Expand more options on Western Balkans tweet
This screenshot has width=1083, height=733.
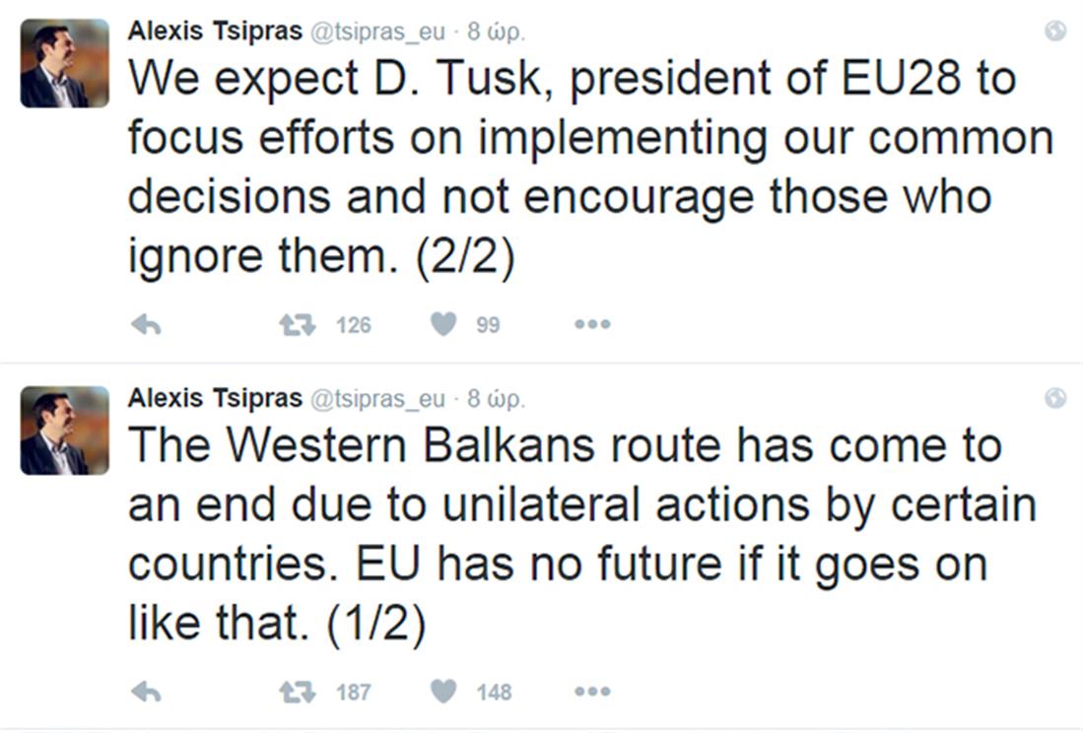(x=592, y=692)
